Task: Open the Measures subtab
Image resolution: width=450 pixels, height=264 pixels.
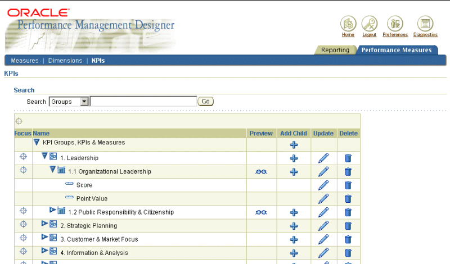Action: coord(25,61)
